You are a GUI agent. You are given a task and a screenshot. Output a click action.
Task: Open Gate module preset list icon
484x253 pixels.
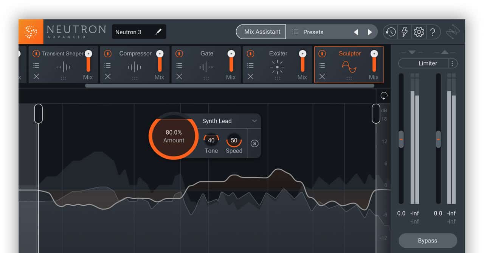(179, 66)
